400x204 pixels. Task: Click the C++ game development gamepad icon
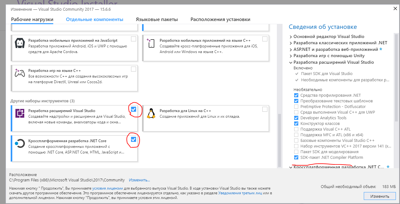click(x=20, y=73)
